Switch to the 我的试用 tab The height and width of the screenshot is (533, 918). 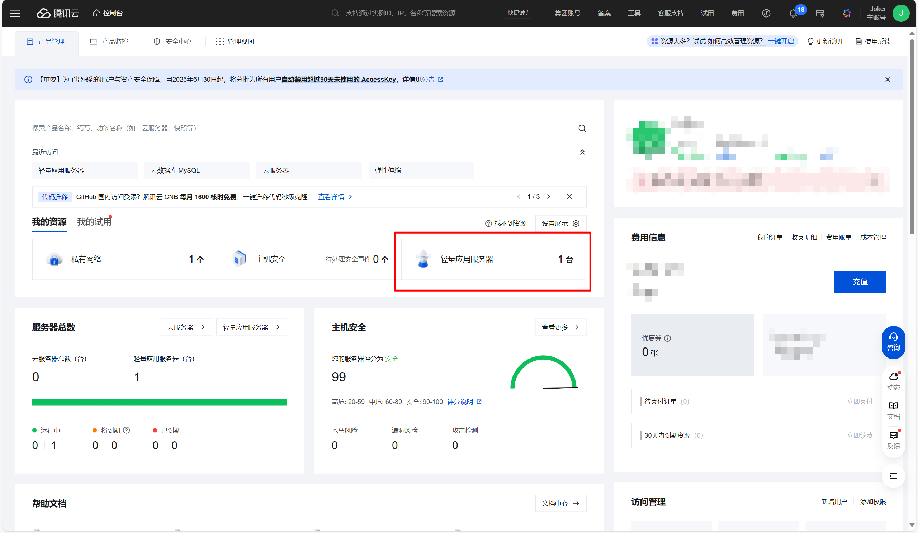coord(94,222)
